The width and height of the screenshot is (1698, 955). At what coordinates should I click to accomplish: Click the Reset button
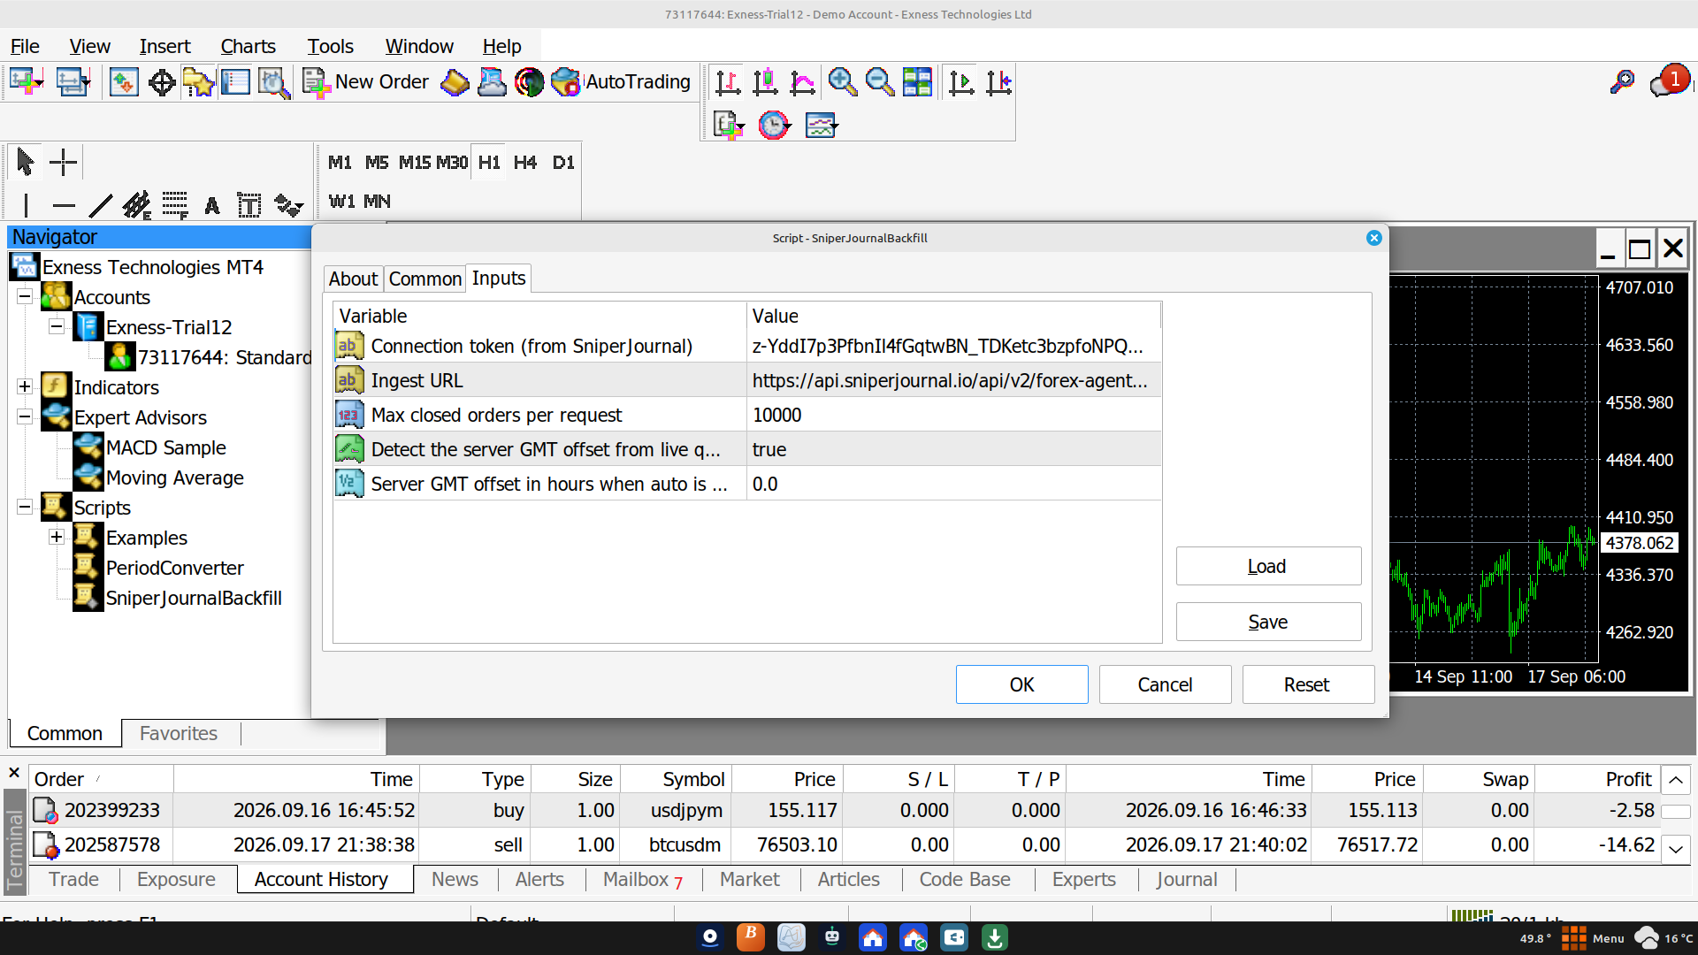[x=1307, y=684]
